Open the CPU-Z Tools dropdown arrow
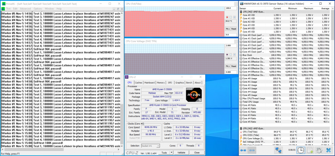The width and height of the screenshot is (335, 156). [171, 153]
